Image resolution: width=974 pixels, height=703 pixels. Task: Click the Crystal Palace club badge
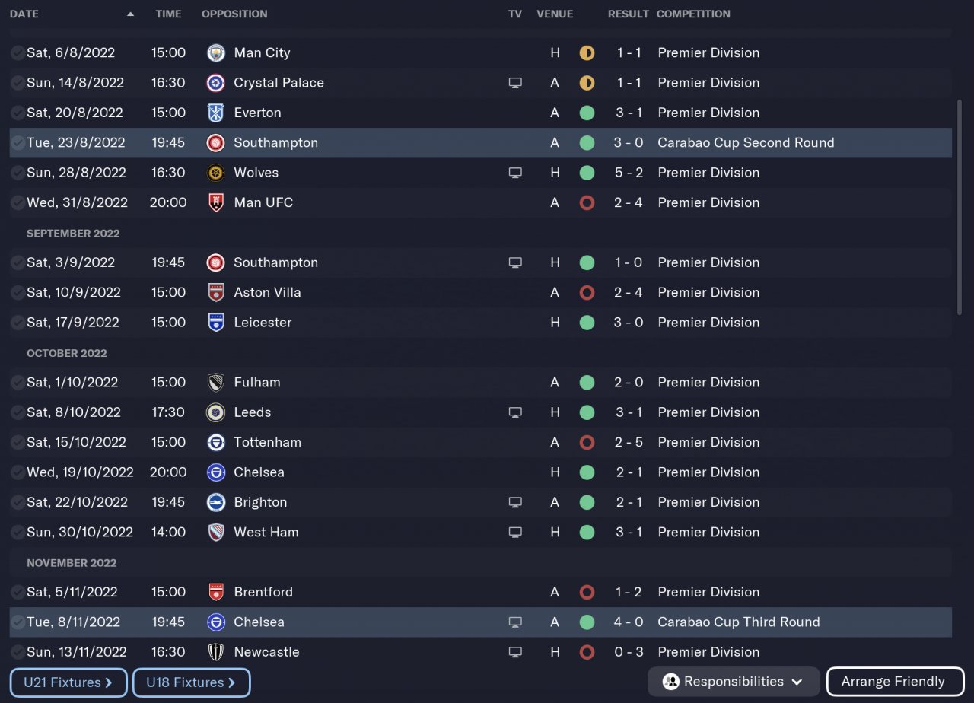(216, 83)
